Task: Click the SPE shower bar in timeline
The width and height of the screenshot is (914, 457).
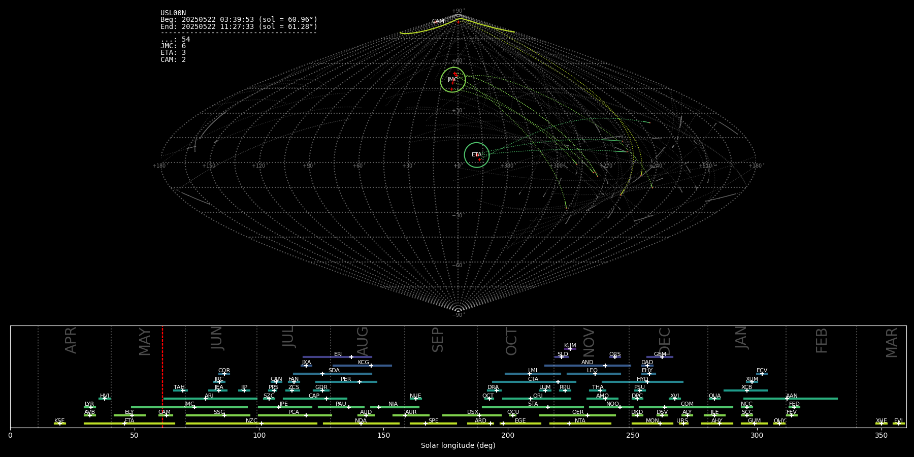Action: pos(433,423)
